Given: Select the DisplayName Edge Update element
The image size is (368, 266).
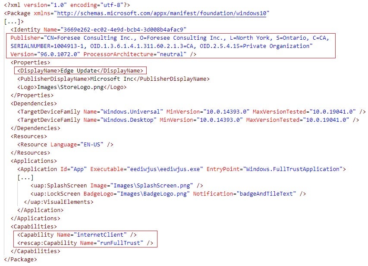Looking at the screenshot, I should click(x=80, y=70).
